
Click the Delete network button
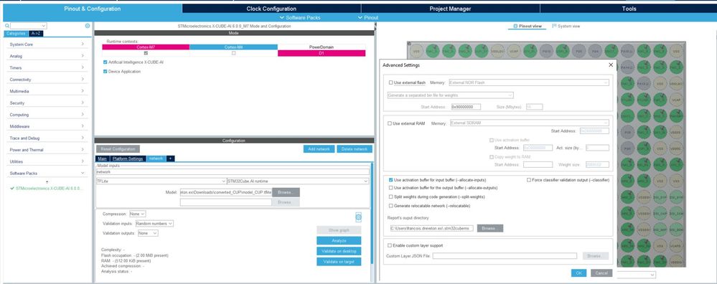pyautogui.click(x=355, y=149)
